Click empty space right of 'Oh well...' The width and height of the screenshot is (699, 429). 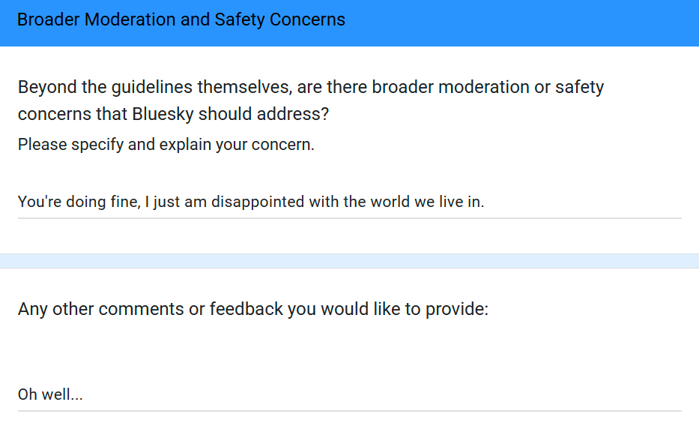point(375,394)
